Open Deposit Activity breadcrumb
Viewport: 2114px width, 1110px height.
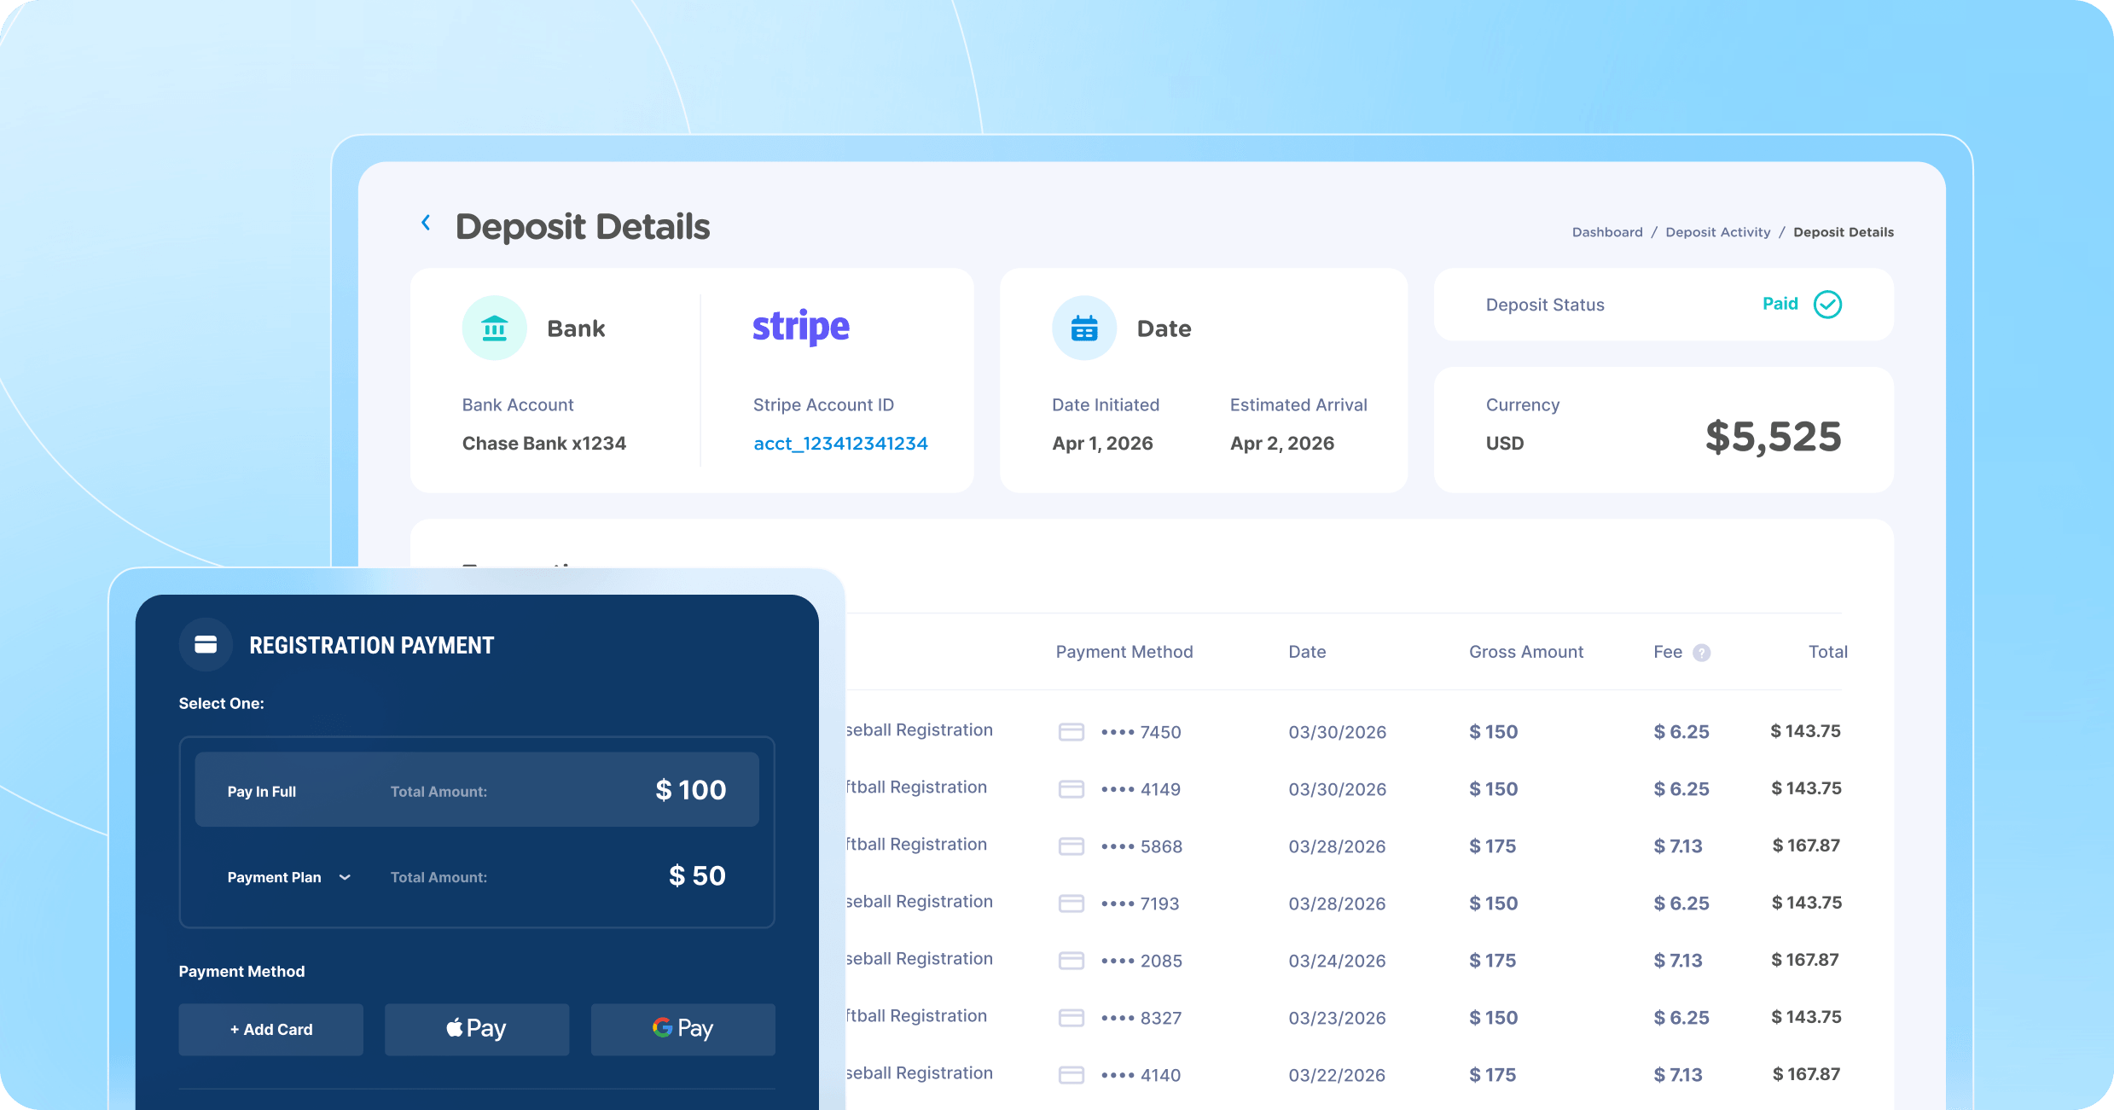tap(1718, 232)
